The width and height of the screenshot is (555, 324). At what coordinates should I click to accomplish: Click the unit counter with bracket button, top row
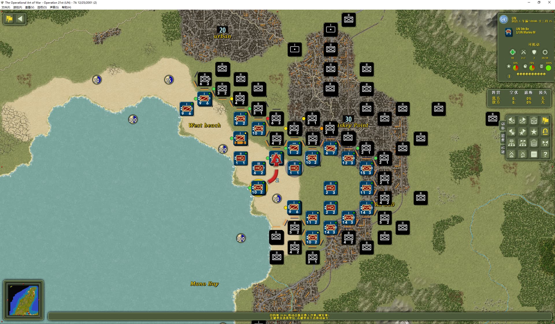(x=534, y=121)
